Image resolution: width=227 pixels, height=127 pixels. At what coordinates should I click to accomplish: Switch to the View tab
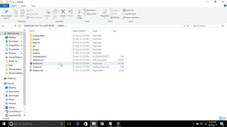pos(33,6)
